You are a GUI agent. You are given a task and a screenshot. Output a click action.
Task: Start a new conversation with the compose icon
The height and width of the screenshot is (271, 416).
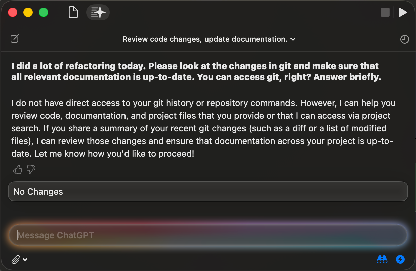[x=15, y=39]
